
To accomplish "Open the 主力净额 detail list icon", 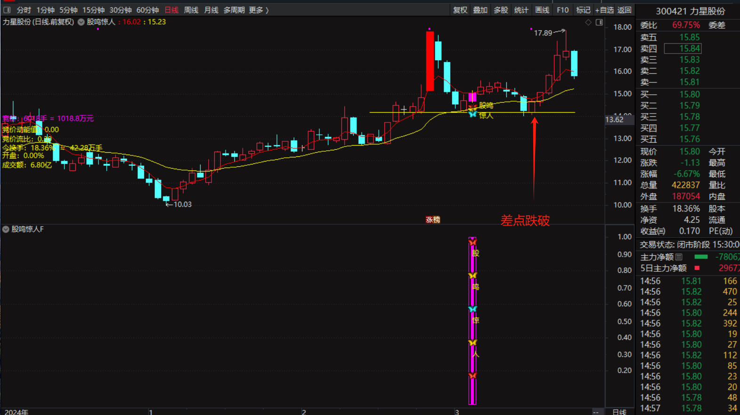I will (679, 257).
